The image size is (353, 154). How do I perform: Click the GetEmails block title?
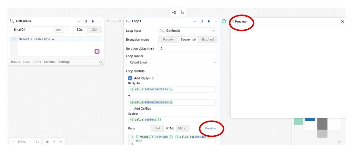[x=23, y=21]
